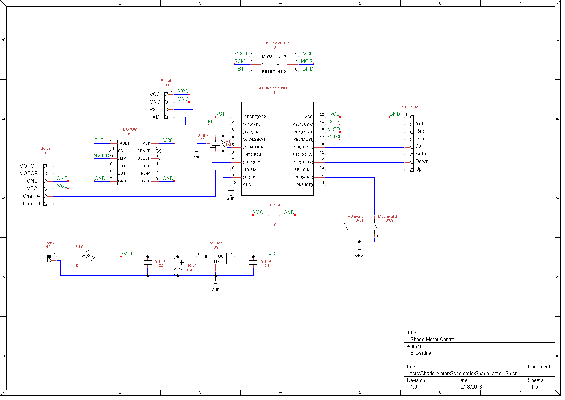This screenshot has width=565, height=400.
Task: Click the DRV8801 U2 motor driver symbol
Action: point(134,162)
